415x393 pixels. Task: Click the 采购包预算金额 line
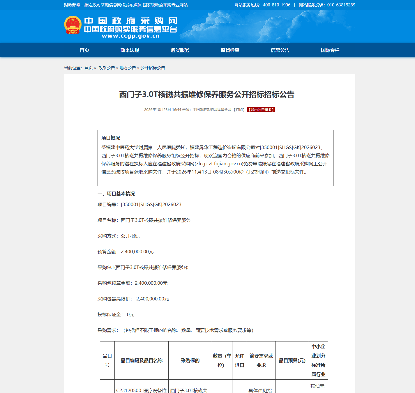click(133, 283)
